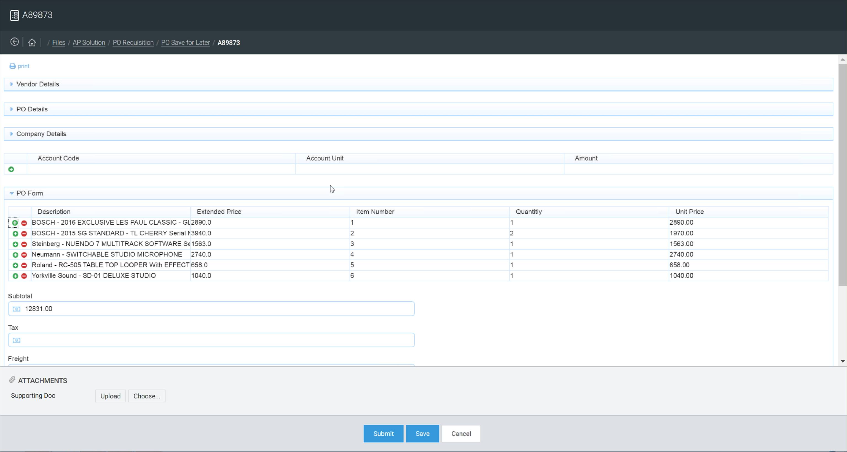Delete the Roland RC-505 looper row
847x452 pixels.
[24, 265]
